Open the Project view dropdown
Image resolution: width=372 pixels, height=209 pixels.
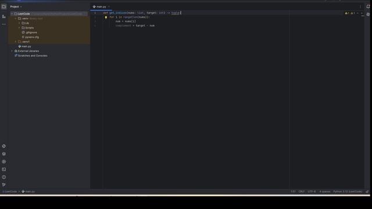(16, 6)
